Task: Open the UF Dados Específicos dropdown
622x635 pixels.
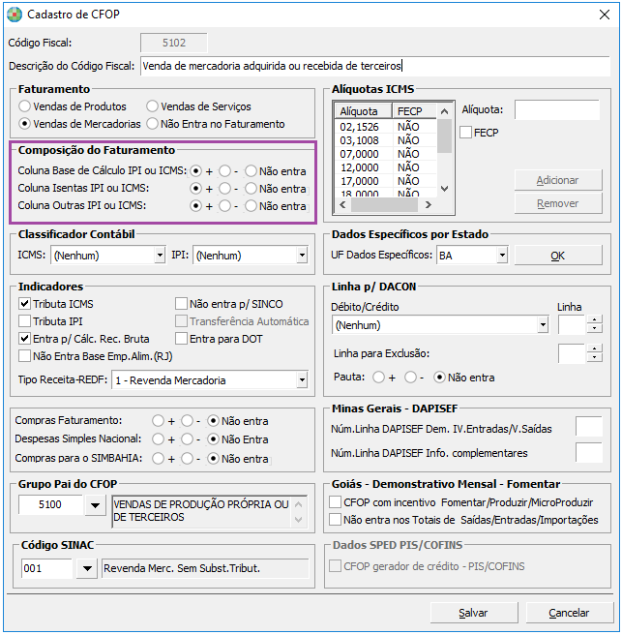Action: tap(501, 257)
